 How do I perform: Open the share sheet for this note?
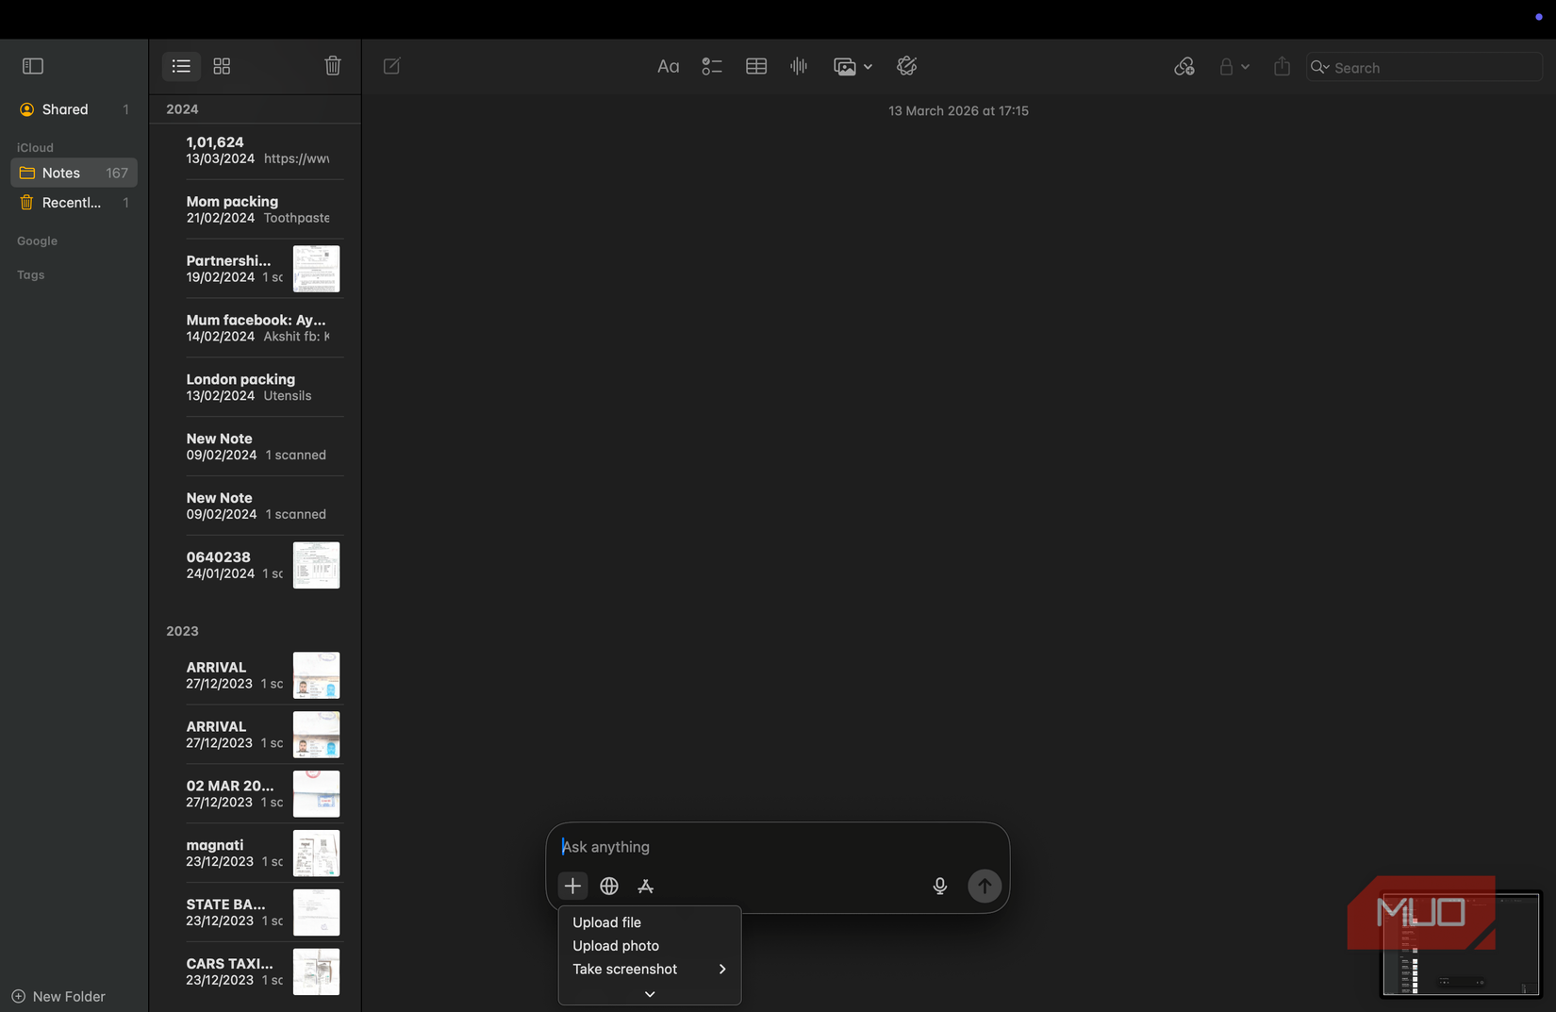1281,66
